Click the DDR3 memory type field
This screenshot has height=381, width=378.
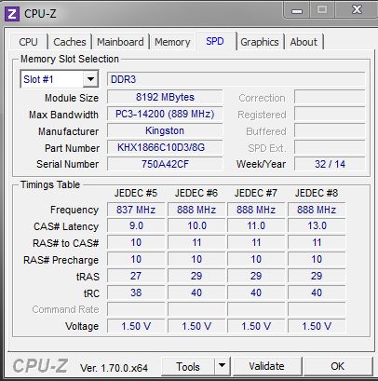[236, 79]
